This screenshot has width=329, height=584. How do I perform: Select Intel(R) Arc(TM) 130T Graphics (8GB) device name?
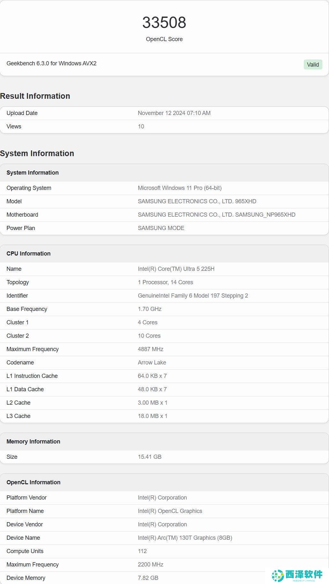coord(185,538)
